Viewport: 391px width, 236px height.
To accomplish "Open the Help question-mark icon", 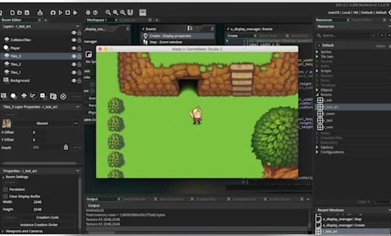I will click(95, 13).
